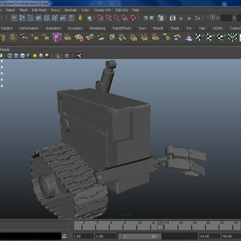Enable smooth shade all blue cube icon
This screenshot has height=241, width=241.
pyautogui.click(x=16, y=55)
